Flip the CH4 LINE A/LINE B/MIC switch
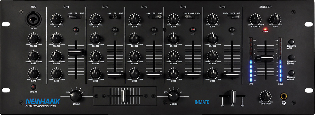 [x=192, y=17]
